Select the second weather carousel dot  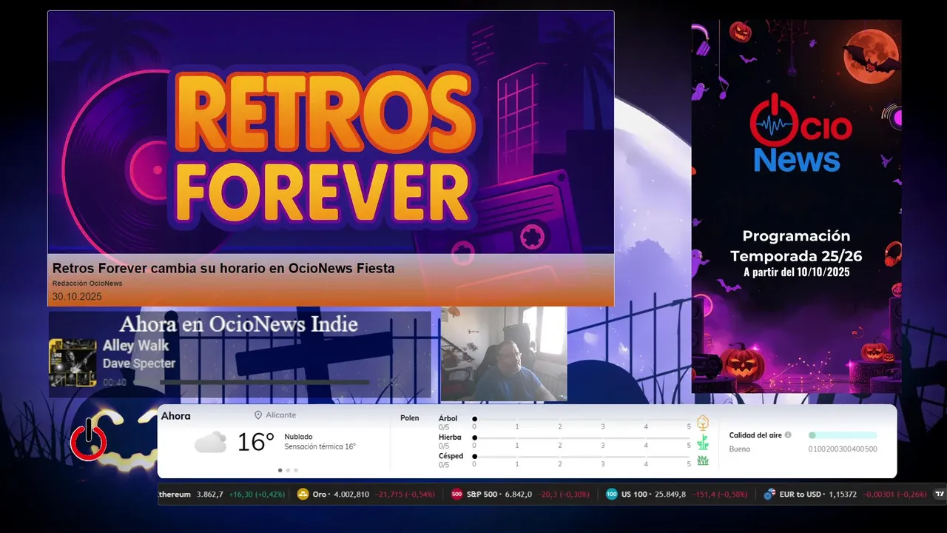pos(288,470)
